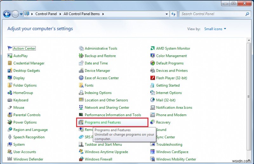Screen dimensions: 254x164
Task: Open the Troubleshooting link
Action: tap(169, 144)
